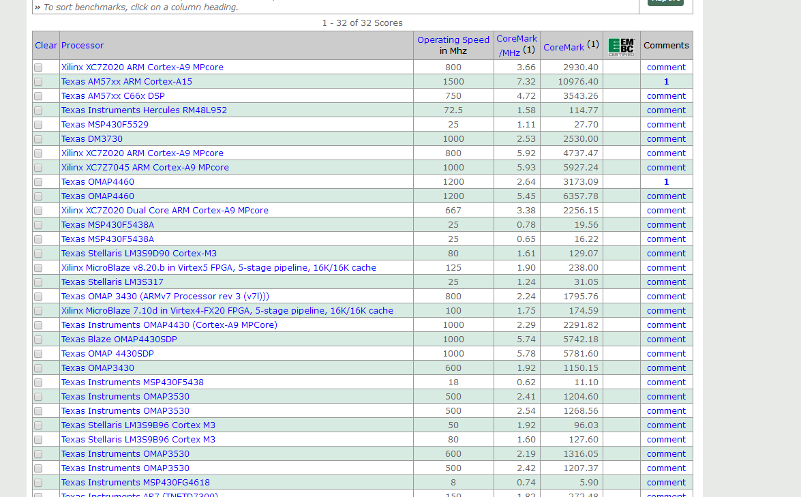View comment for Texas OMAP3430 row
Screen dimensions: 801x497
(666, 367)
